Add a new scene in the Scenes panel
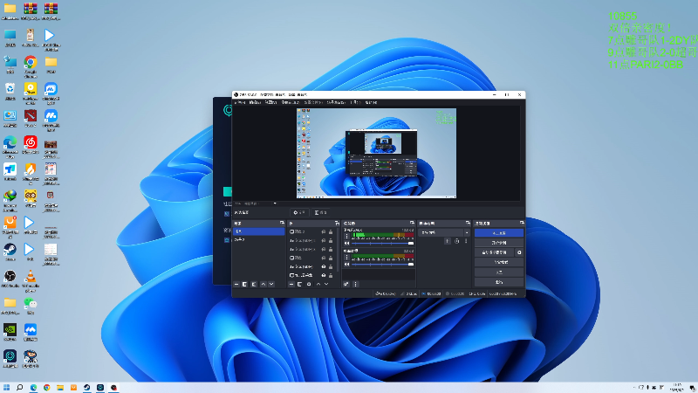 (x=236, y=285)
